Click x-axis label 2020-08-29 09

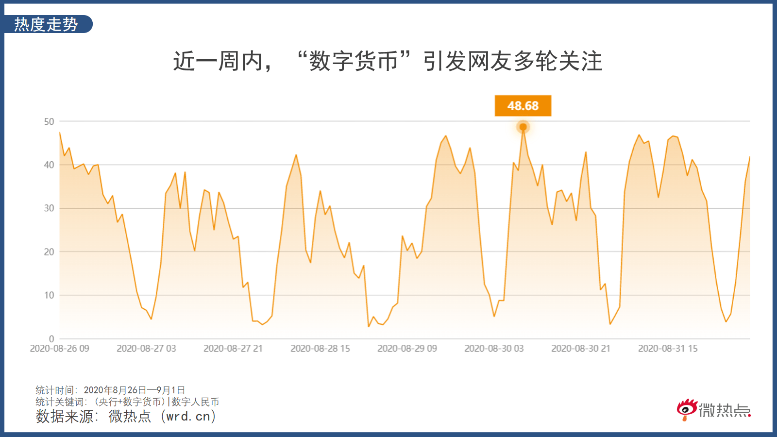pyautogui.click(x=407, y=349)
